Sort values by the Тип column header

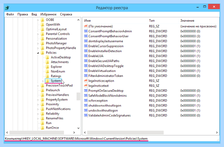coord(163,21)
